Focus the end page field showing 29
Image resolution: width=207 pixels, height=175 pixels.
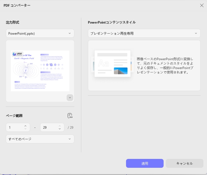[x=52, y=128]
